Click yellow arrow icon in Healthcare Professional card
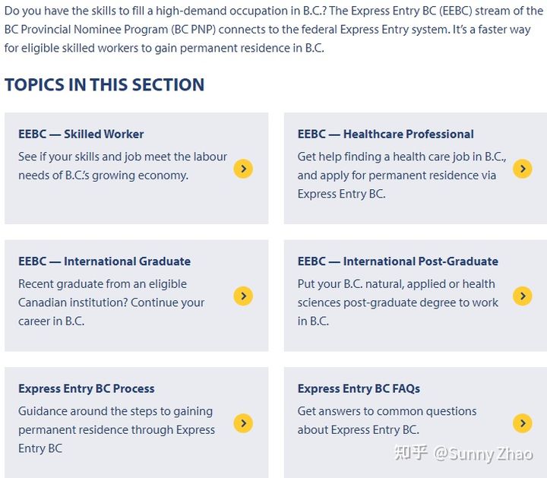Screen dimensions: 547x478 point(522,169)
